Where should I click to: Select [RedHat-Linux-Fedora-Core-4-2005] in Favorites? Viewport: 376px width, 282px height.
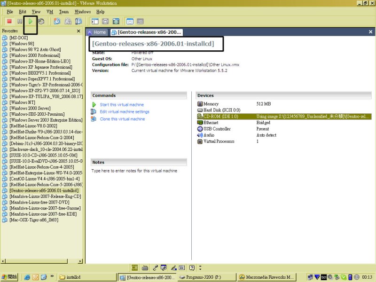pyautogui.click(x=41, y=167)
